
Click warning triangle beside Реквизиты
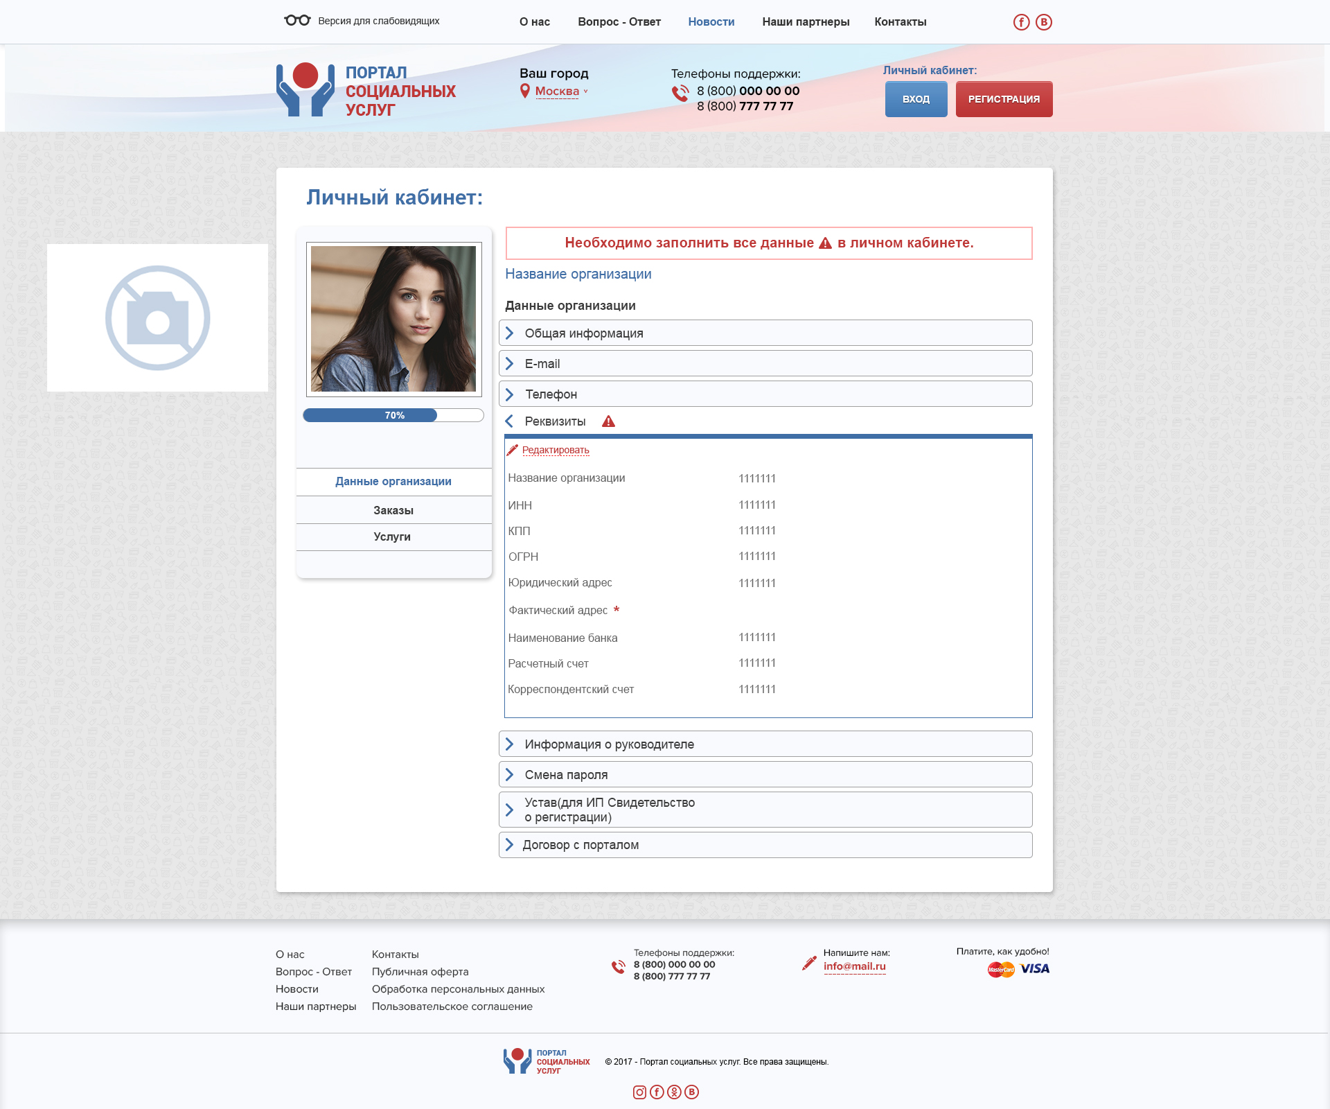coord(608,421)
